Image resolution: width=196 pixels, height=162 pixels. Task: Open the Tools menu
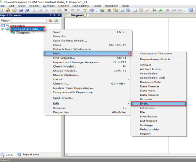[97, 6]
